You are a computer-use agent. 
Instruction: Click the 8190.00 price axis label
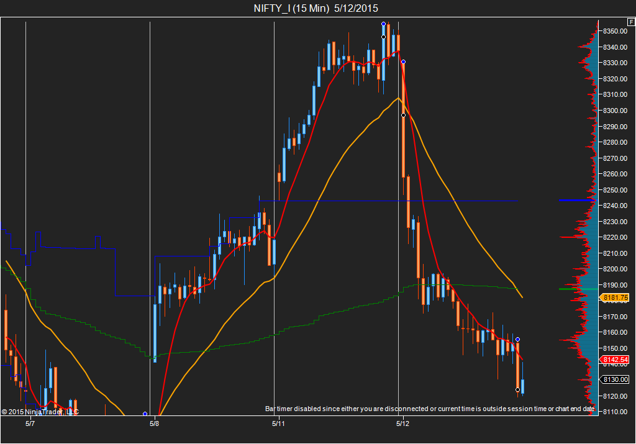(x=616, y=285)
